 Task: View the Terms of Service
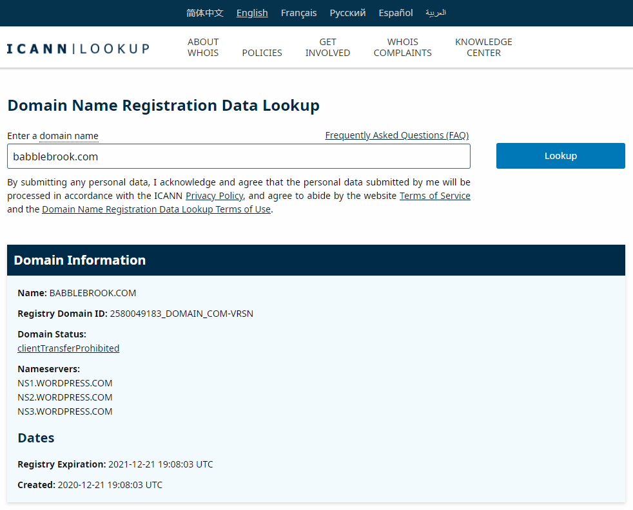pos(434,195)
